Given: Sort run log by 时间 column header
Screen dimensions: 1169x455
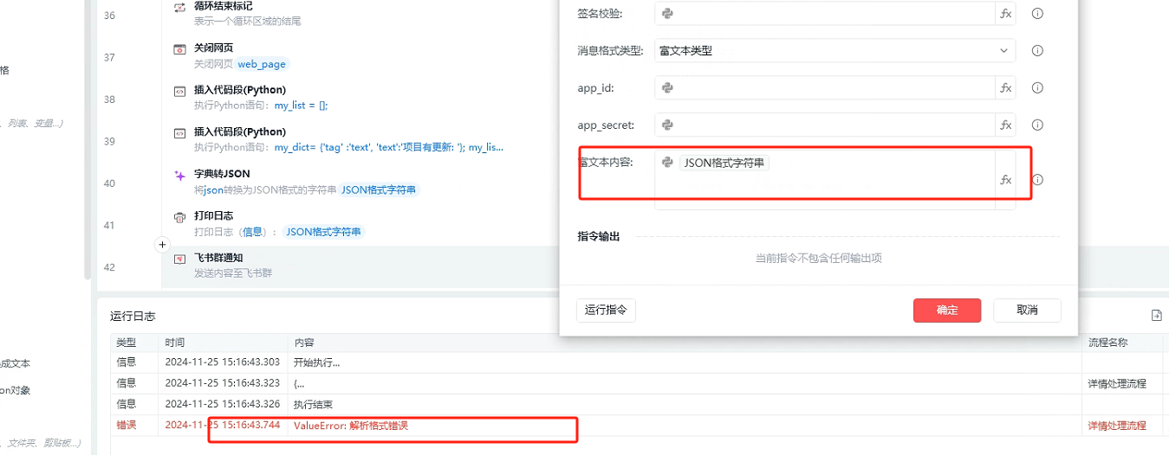Looking at the screenshot, I should 175,343.
